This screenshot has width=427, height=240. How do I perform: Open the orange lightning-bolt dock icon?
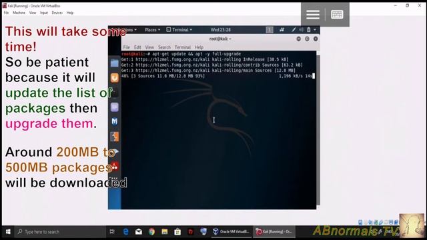tap(114, 136)
